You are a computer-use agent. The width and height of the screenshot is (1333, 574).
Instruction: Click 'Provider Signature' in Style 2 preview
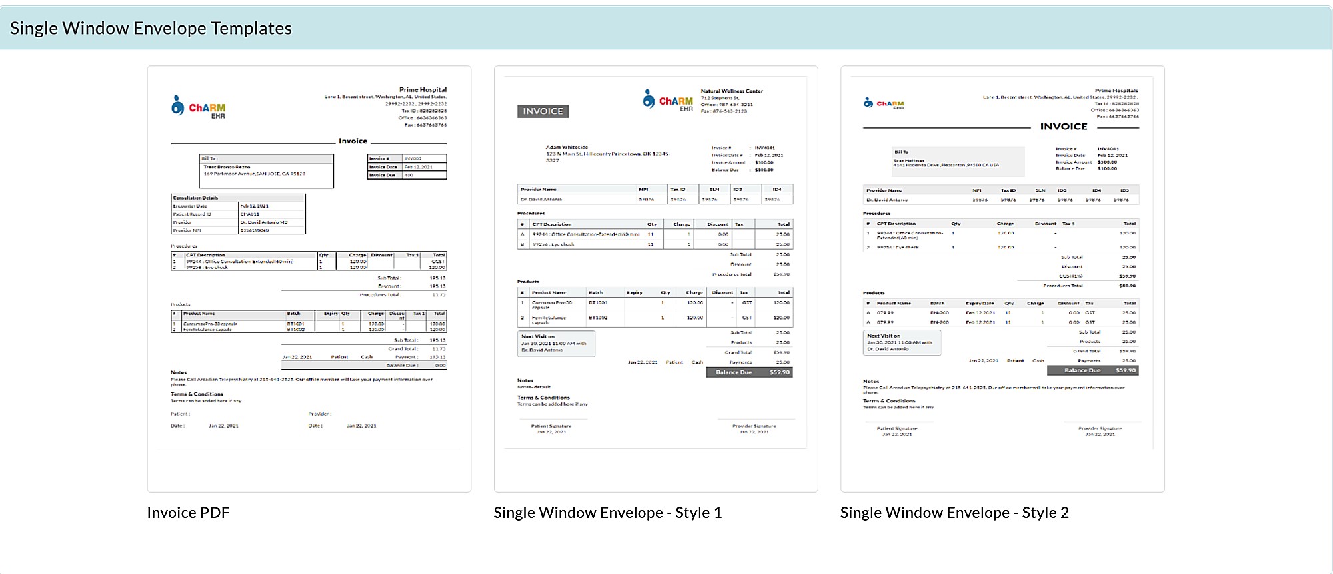click(x=1100, y=429)
